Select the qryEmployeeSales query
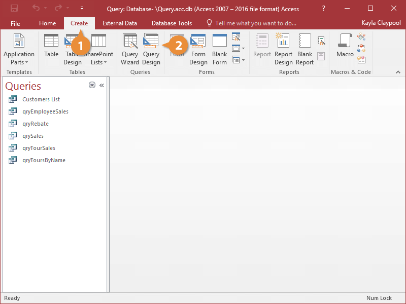The width and height of the screenshot is (406, 304). tap(45, 111)
